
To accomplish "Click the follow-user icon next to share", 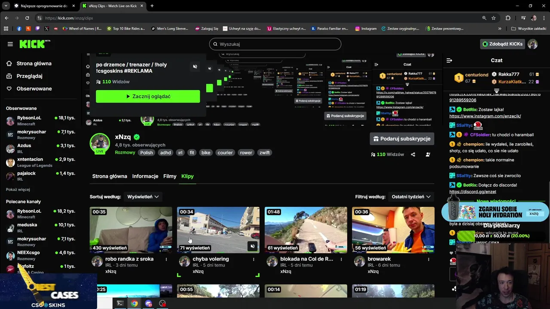I will coord(428,154).
